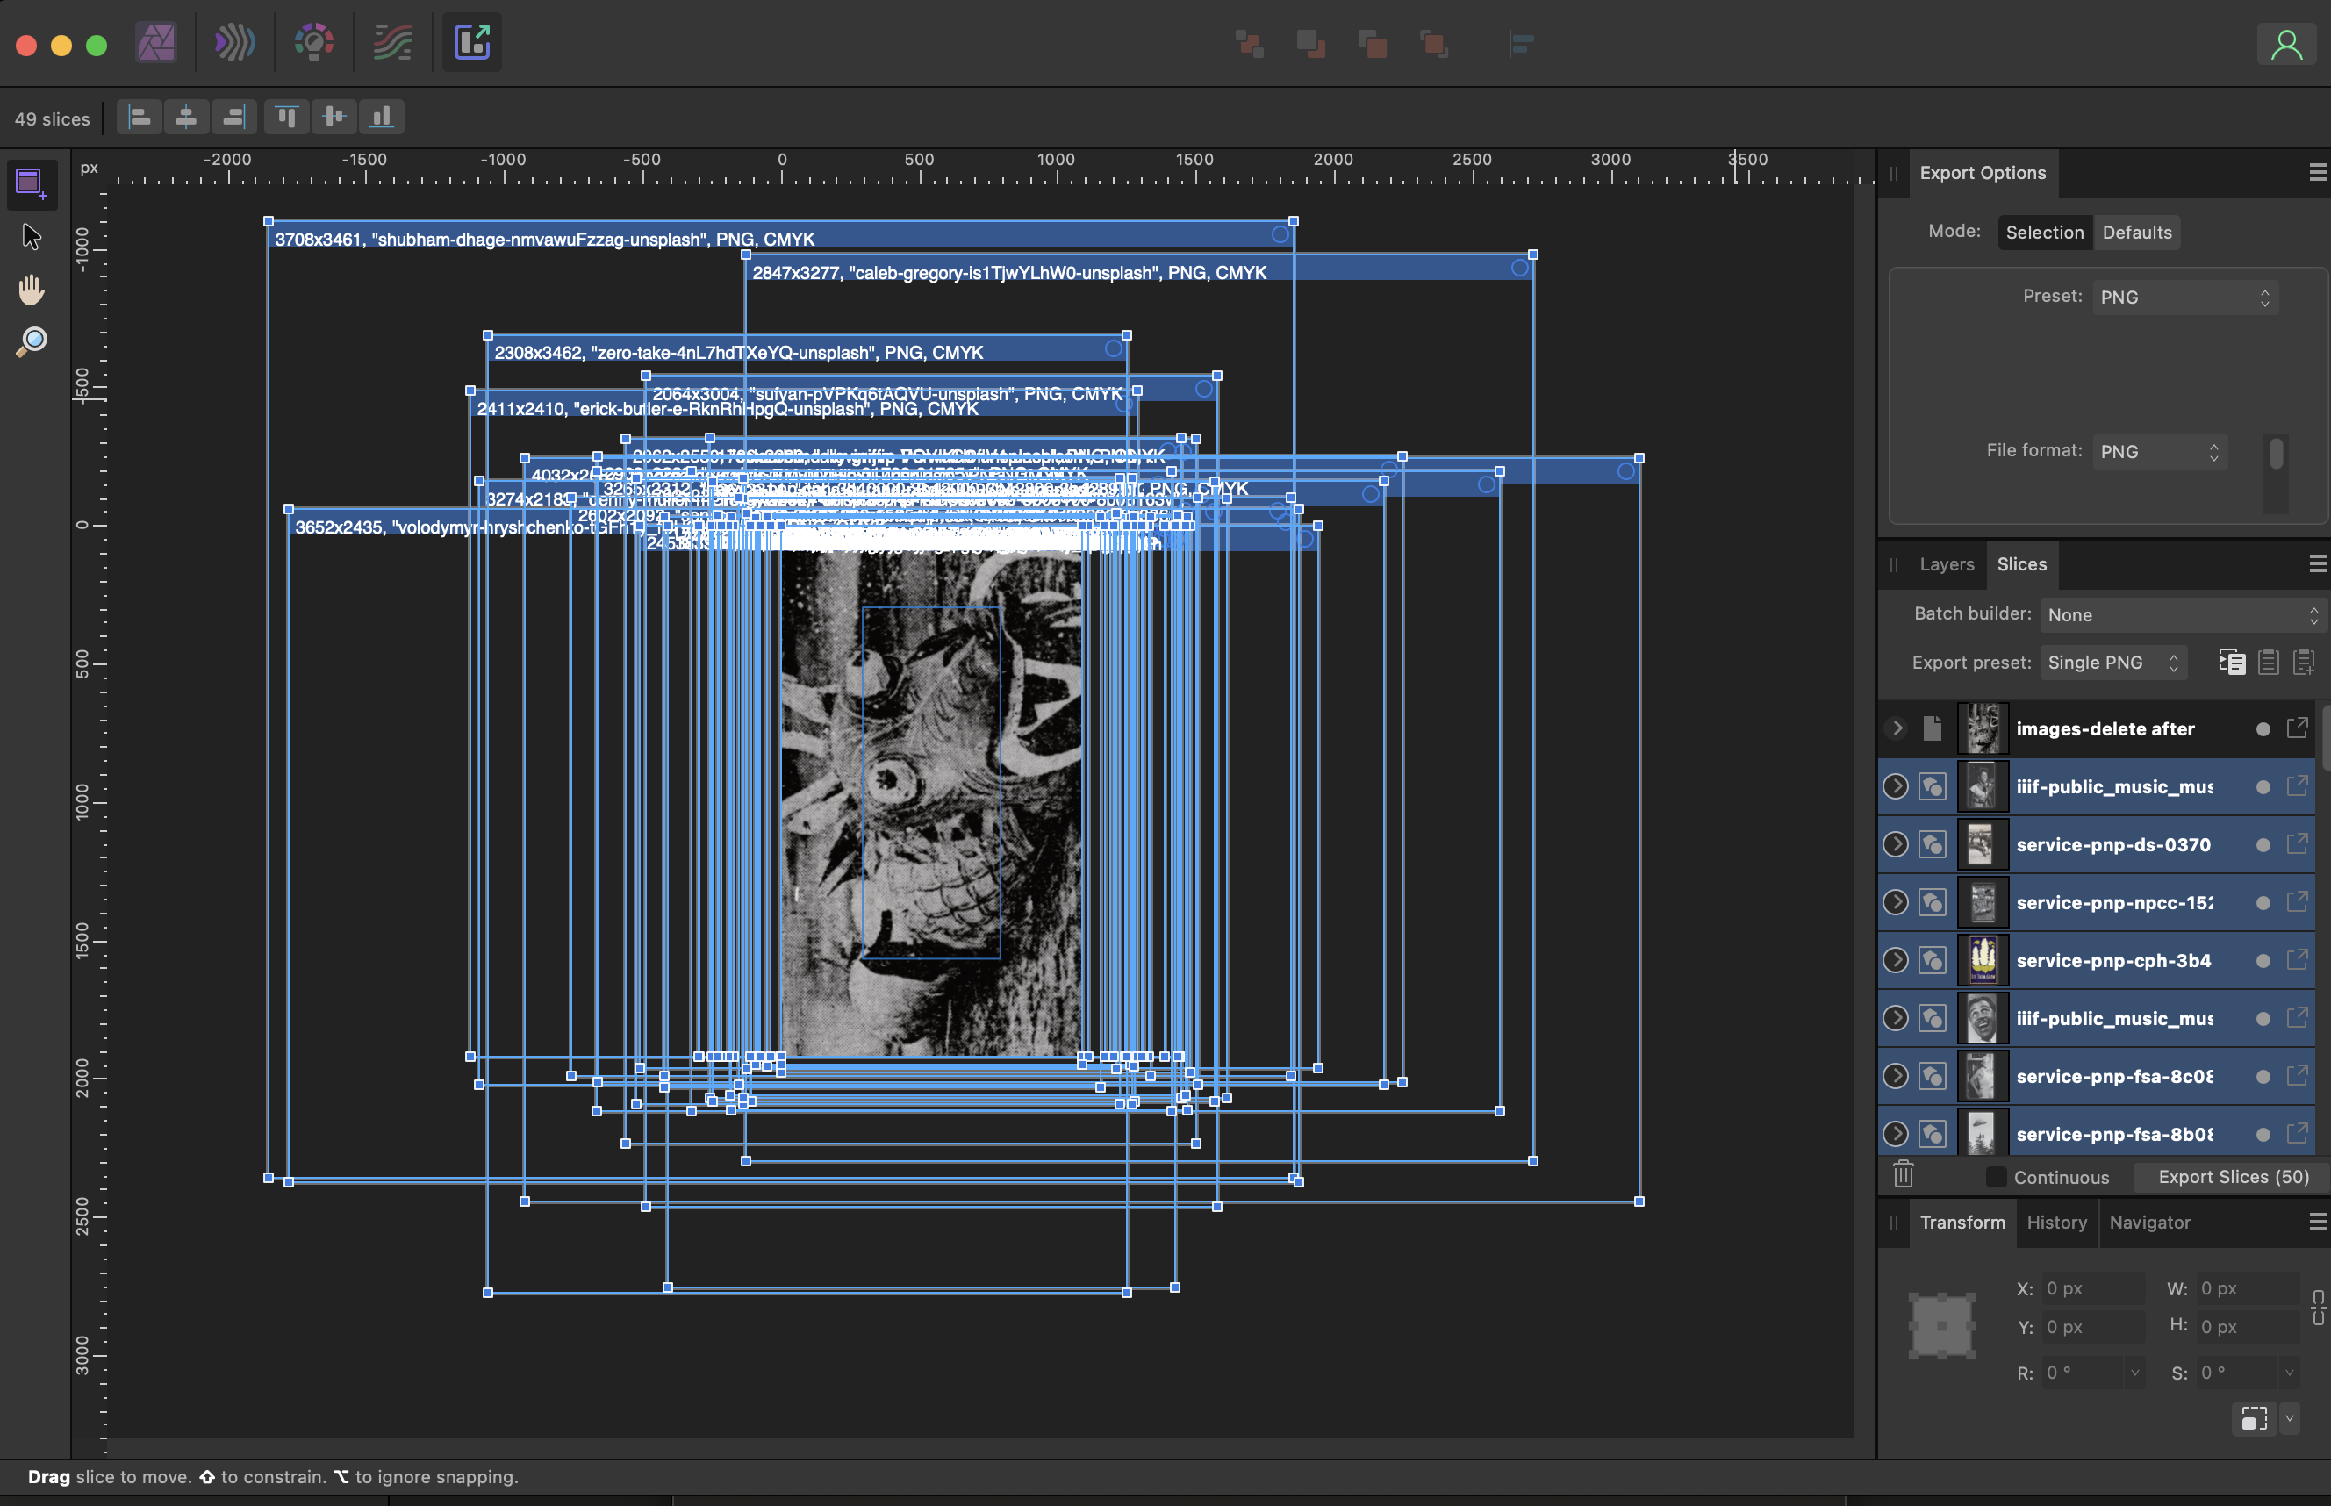Viewport: 2331px width, 1506px height.
Task: Toggle the dot on service-pnp-npcc-152 row
Action: [x=2263, y=902]
